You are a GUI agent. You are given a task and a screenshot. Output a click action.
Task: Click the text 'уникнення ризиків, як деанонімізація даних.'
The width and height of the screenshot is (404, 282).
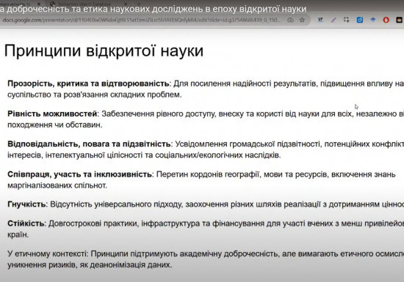pos(90,265)
